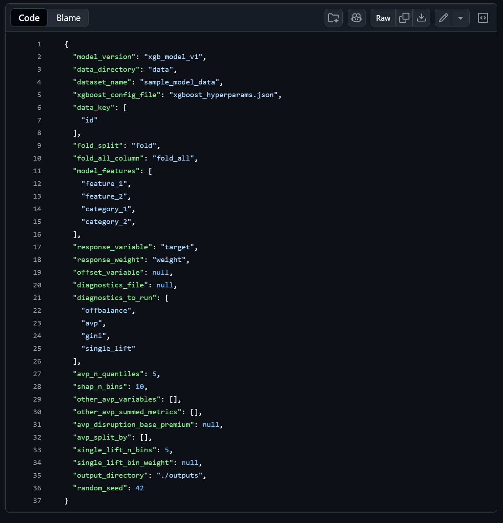The width and height of the screenshot is (503, 523).
Task: Open the symbols panel
Action: coord(483,17)
